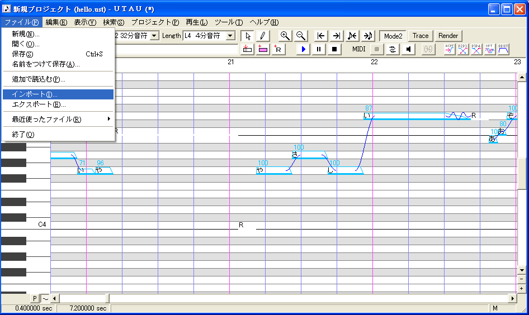Screen dimensions: 529x315
Task: Pause playback
Action: click(319, 49)
